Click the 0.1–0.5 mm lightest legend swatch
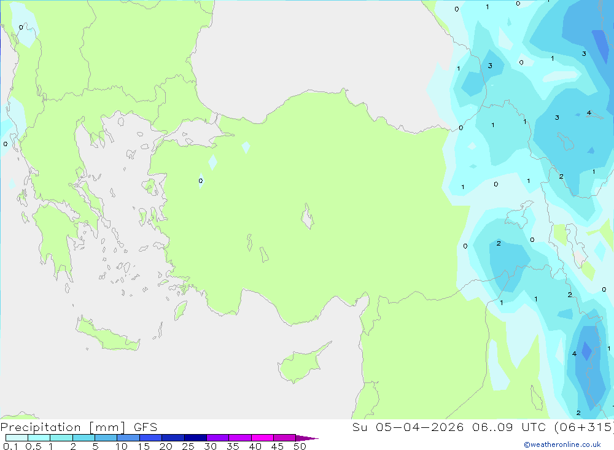The height and width of the screenshot is (450, 614). (x=17, y=438)
